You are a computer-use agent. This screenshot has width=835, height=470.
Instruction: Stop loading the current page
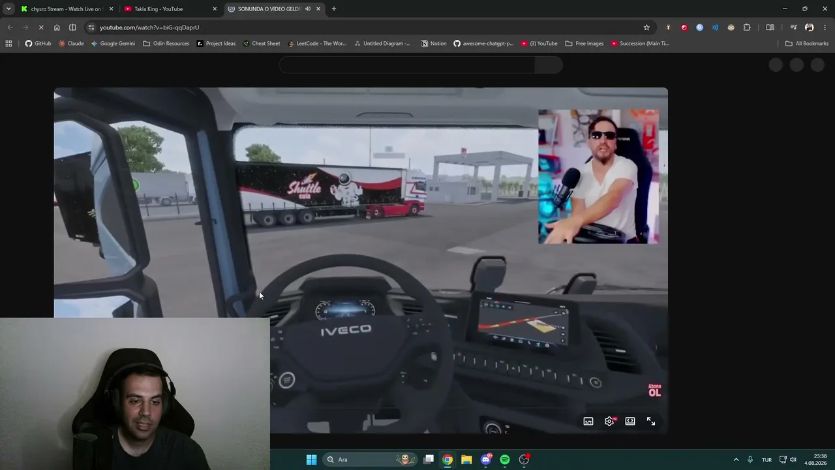click(x=40, y=27)
